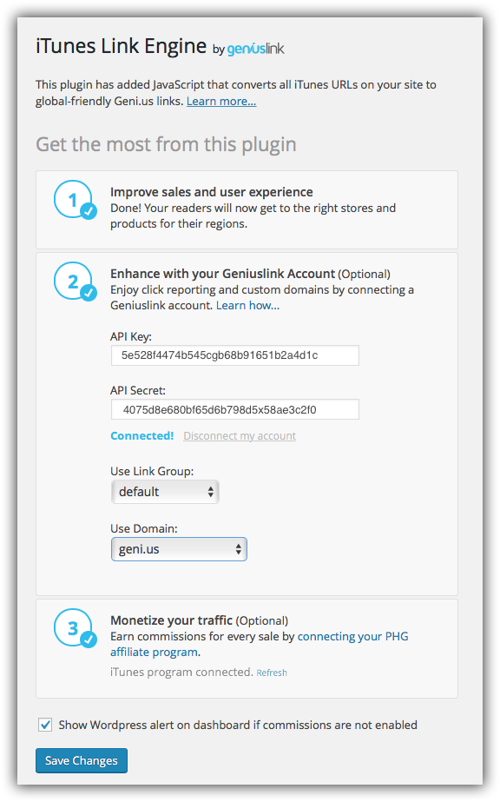Click Enhance with your Geniuslink Account title

223,274
